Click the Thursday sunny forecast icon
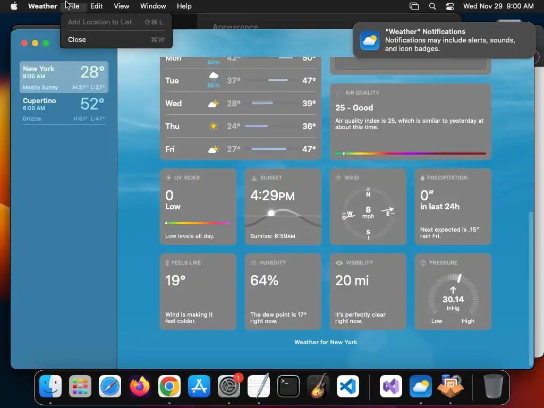This screenshot has height=408, width=544. tap(214, 126)
